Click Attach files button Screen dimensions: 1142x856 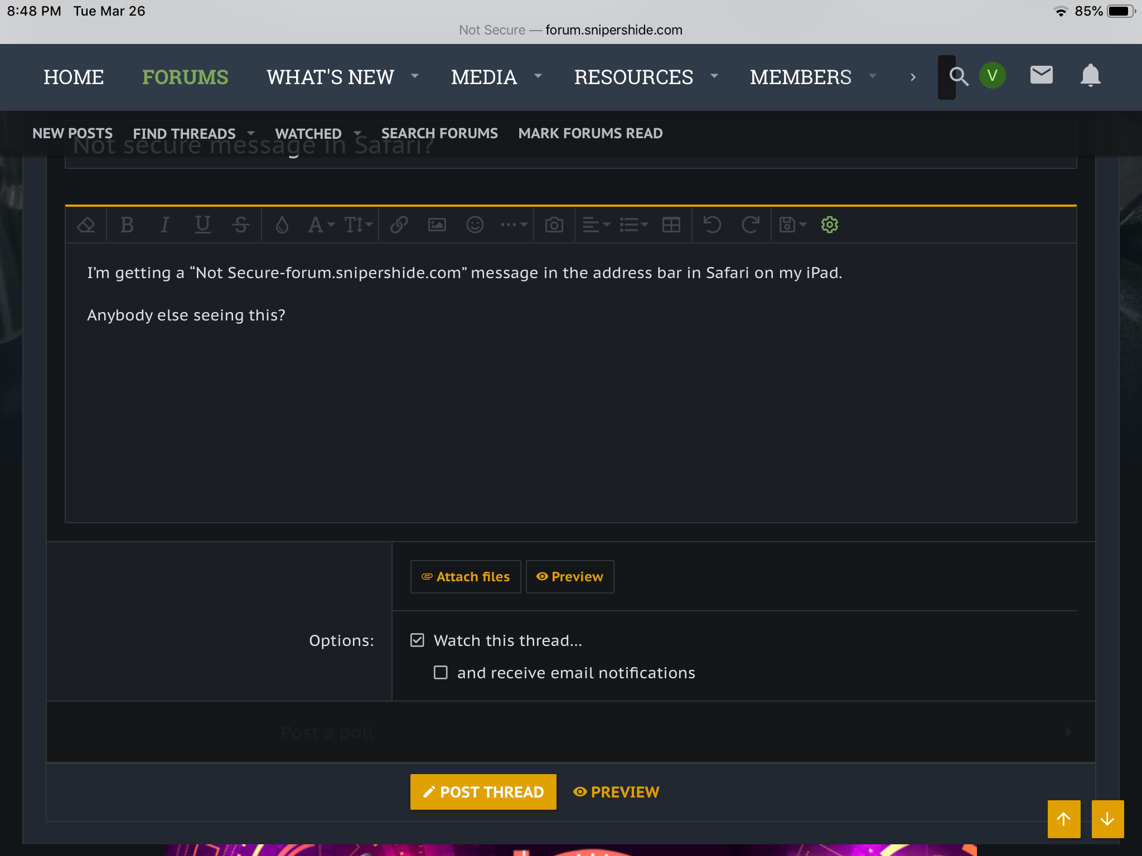[x=466, y=577]
